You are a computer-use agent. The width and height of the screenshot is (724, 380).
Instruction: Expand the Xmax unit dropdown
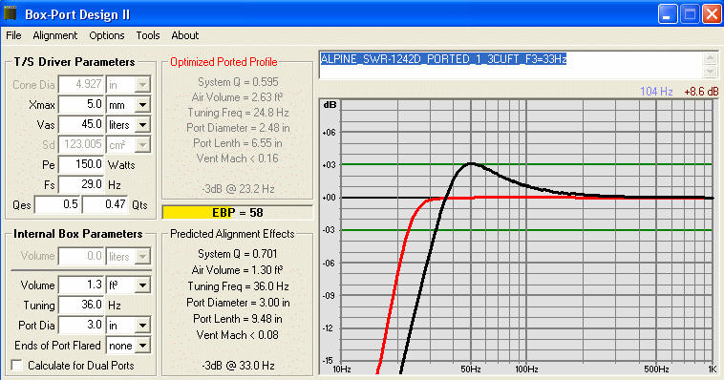click(142, 105)
